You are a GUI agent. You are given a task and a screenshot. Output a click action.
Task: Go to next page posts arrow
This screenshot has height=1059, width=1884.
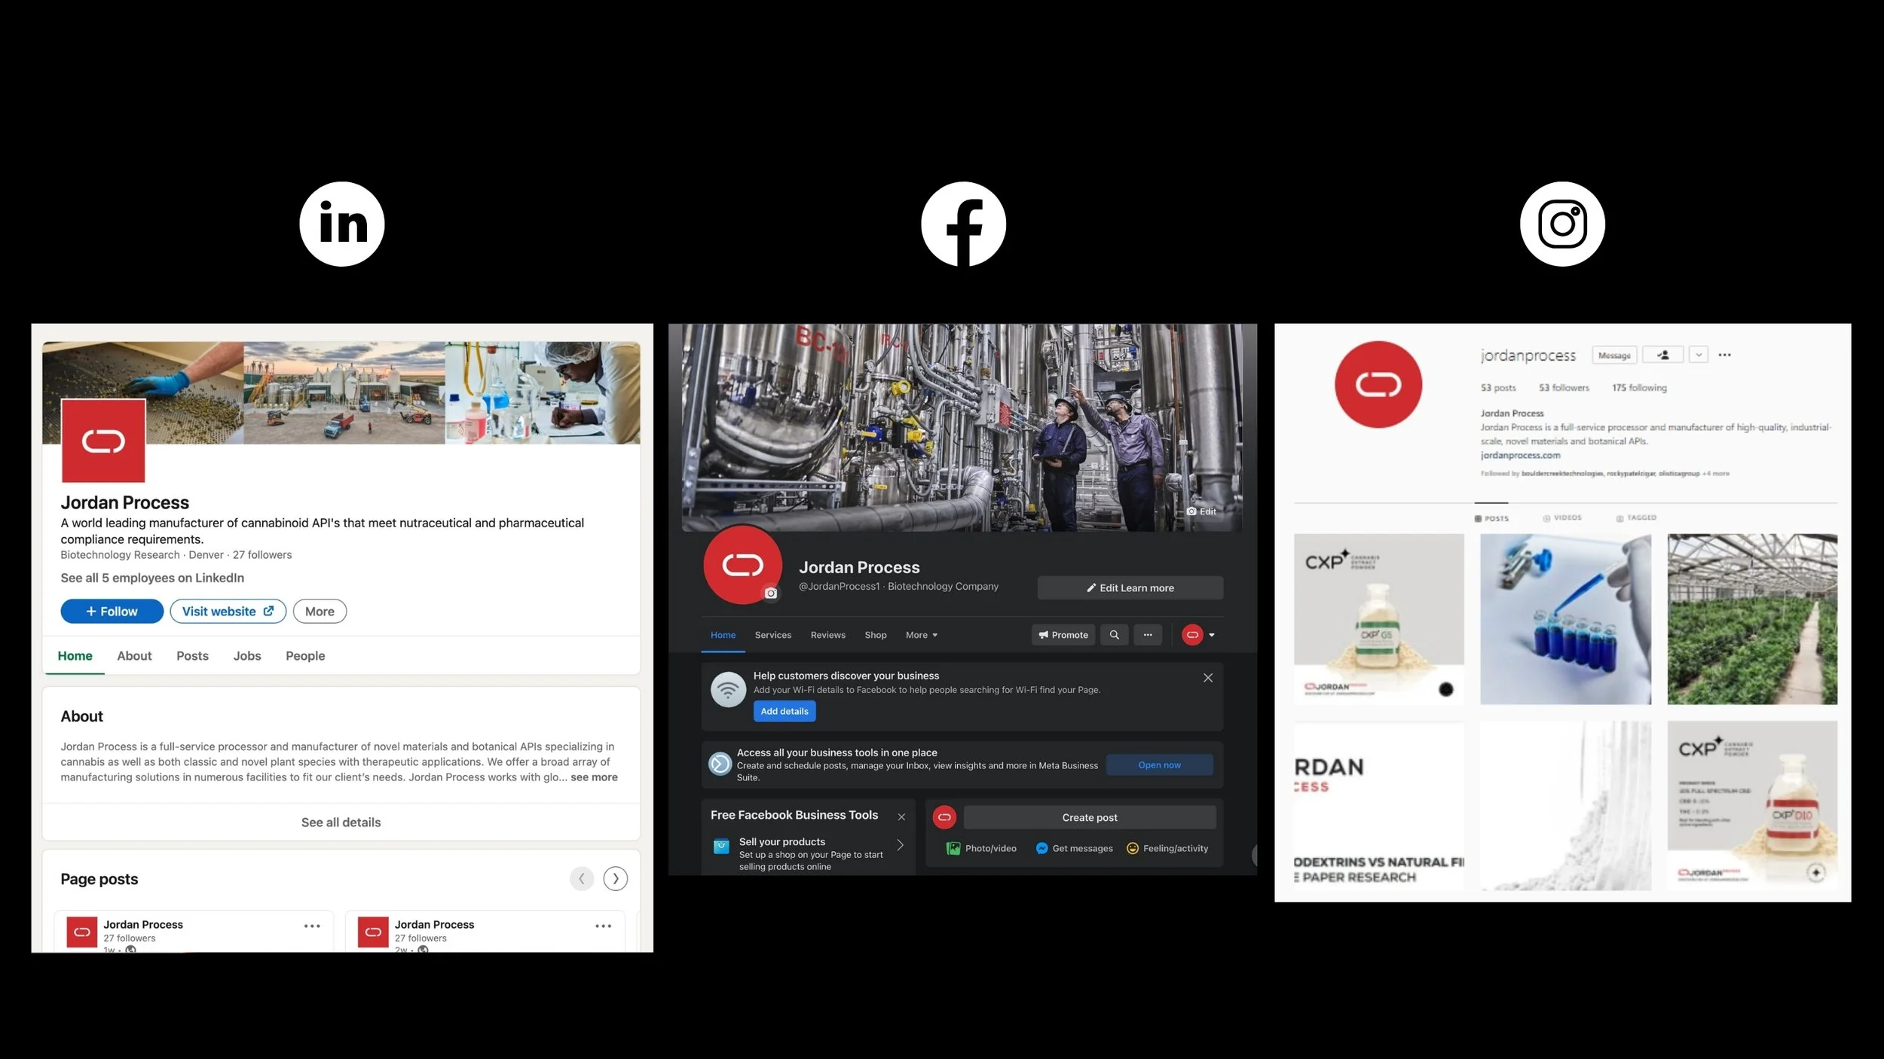pos(616,878)
